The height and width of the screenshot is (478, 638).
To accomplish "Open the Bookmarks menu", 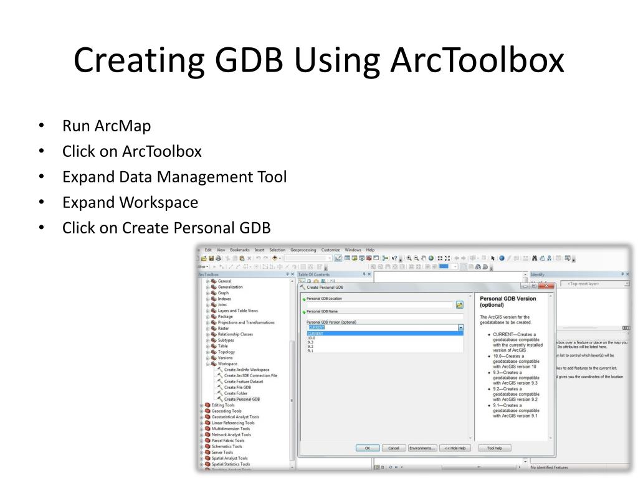I will point(240,250).
